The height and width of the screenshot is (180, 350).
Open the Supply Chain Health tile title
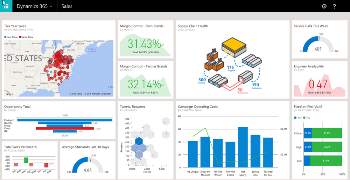192,26
